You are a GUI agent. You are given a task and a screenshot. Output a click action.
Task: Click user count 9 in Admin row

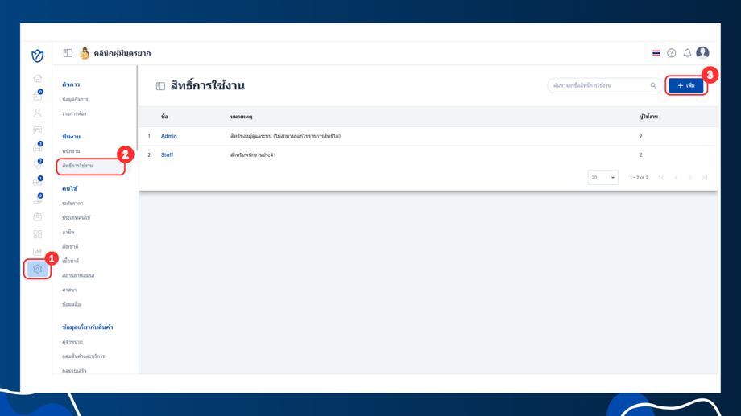point(641,136)
